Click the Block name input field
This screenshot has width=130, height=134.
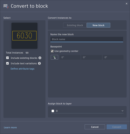click(87, 39)
